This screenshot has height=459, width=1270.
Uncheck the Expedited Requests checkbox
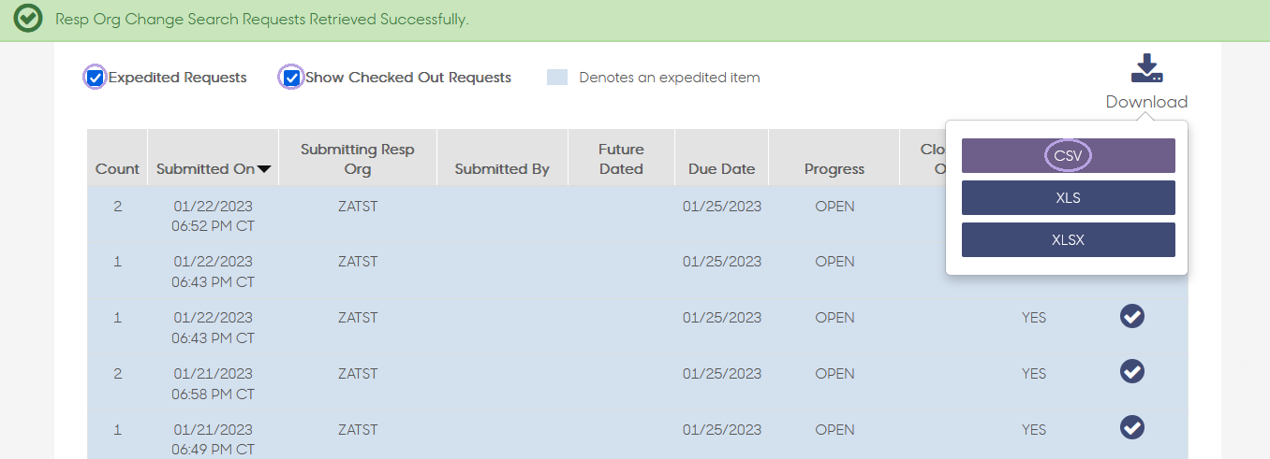tap(95, 78)
